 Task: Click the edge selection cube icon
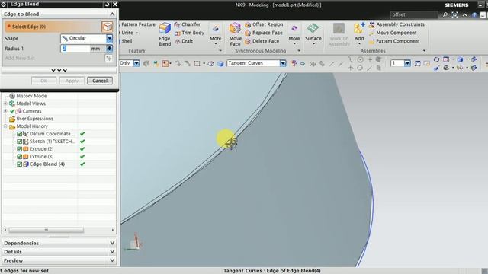tap(107, 27)
